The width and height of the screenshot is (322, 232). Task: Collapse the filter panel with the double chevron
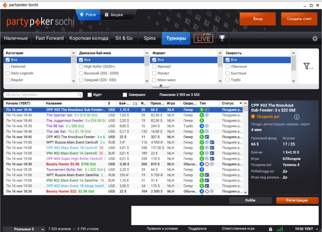click(161, 86)
